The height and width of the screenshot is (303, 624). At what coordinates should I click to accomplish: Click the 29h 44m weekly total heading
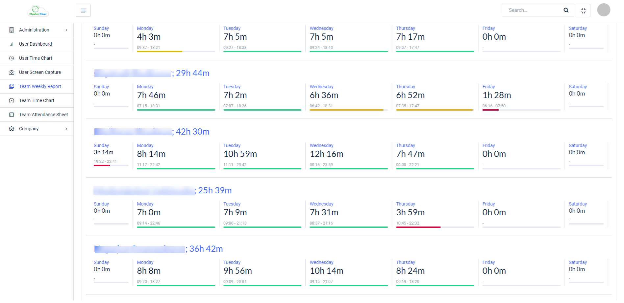192,73
